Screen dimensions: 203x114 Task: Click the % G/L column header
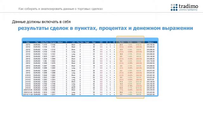(130, 42)
